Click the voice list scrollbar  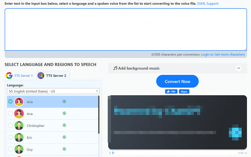99,114
